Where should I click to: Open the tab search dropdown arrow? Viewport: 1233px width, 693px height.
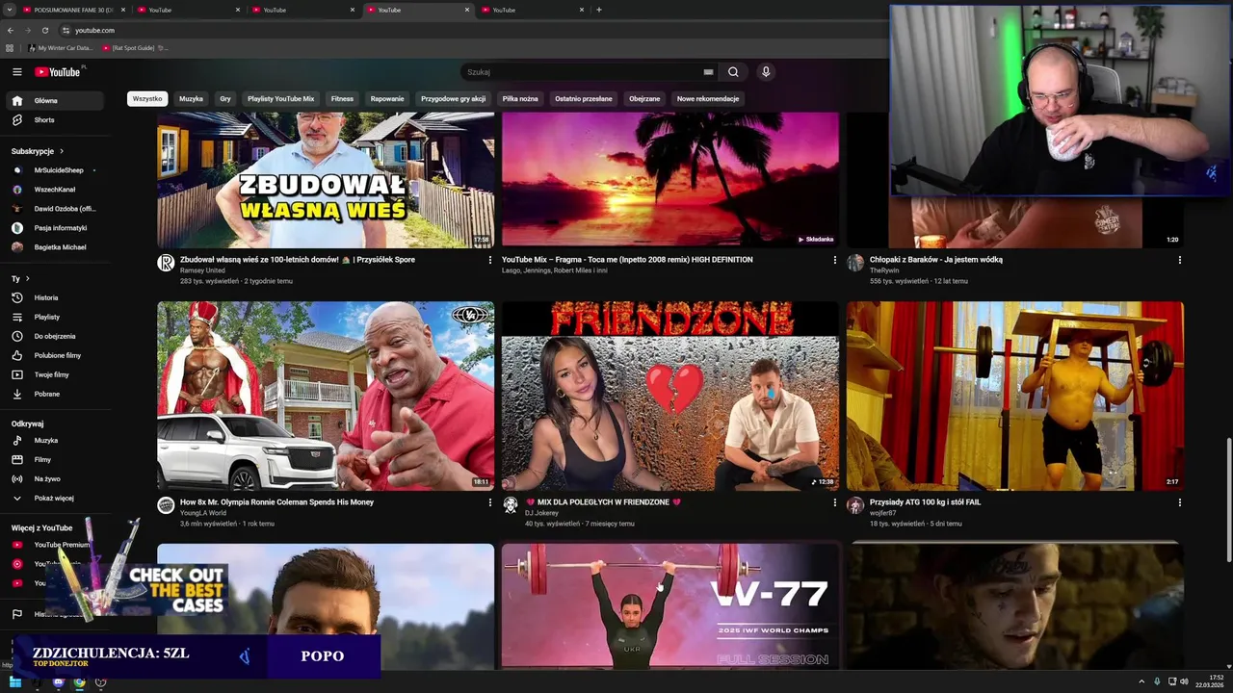tap(10, 10)
